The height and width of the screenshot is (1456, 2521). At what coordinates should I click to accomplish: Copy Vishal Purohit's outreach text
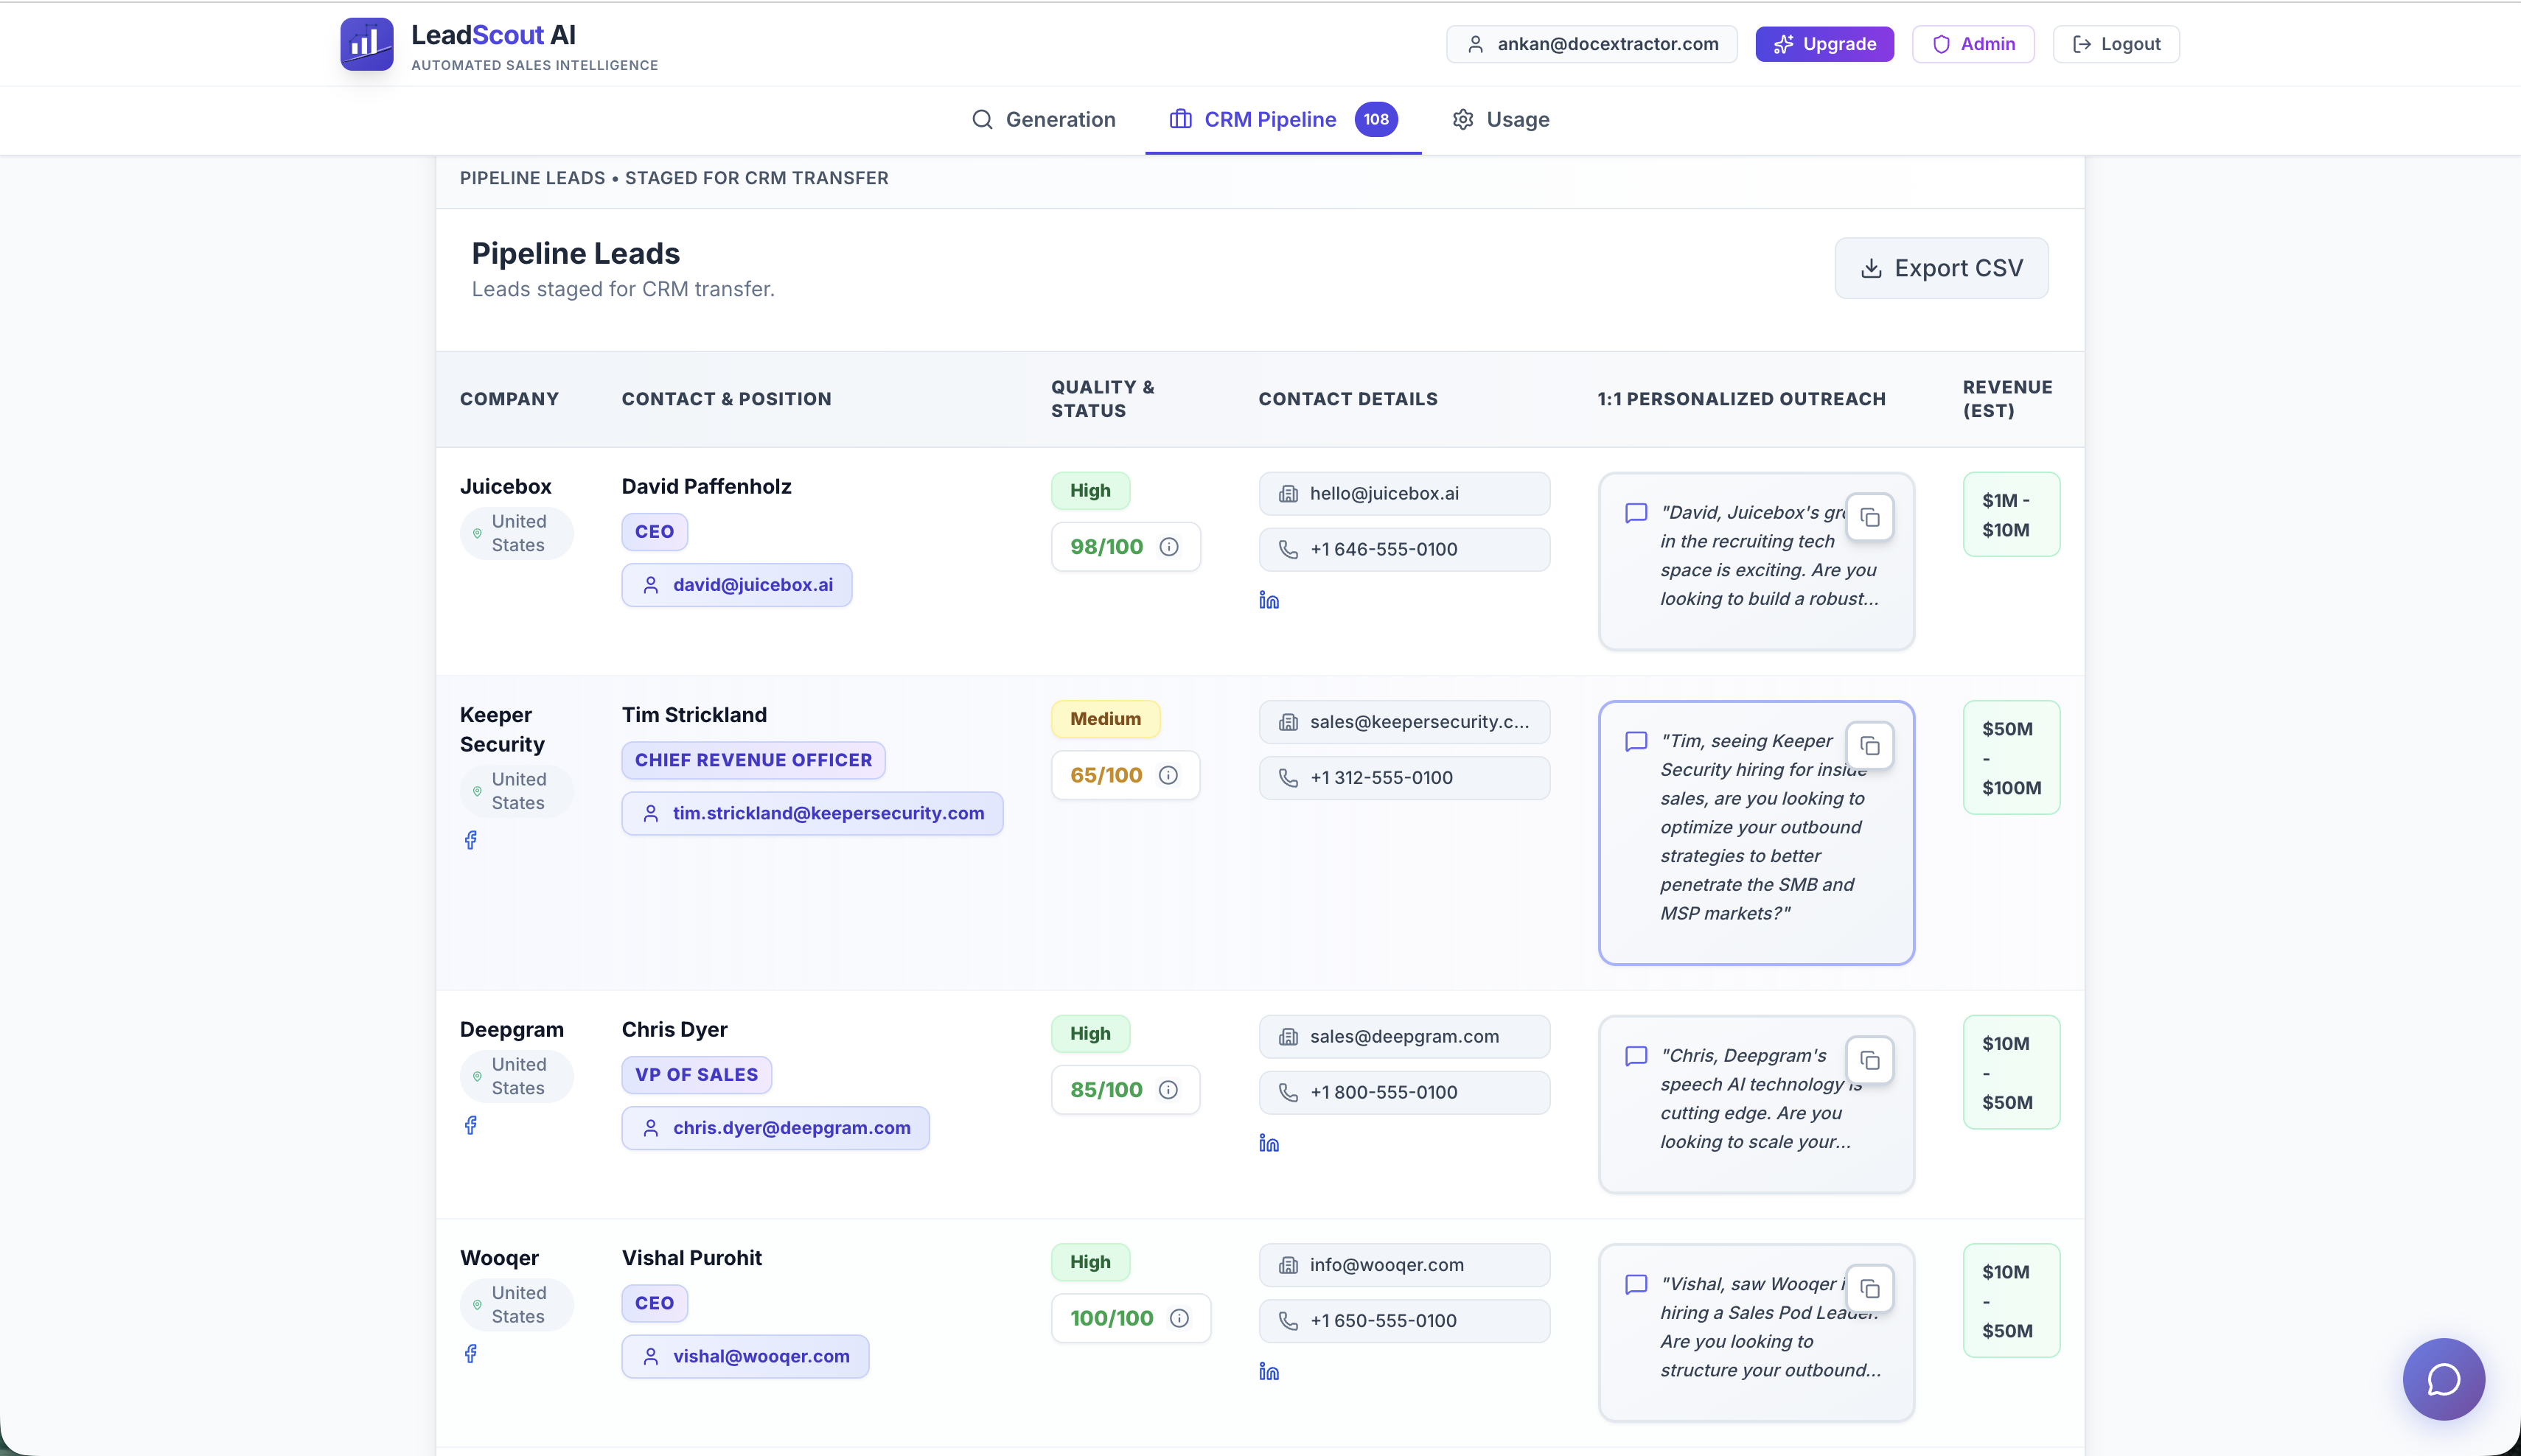tap(1869, 1289)
